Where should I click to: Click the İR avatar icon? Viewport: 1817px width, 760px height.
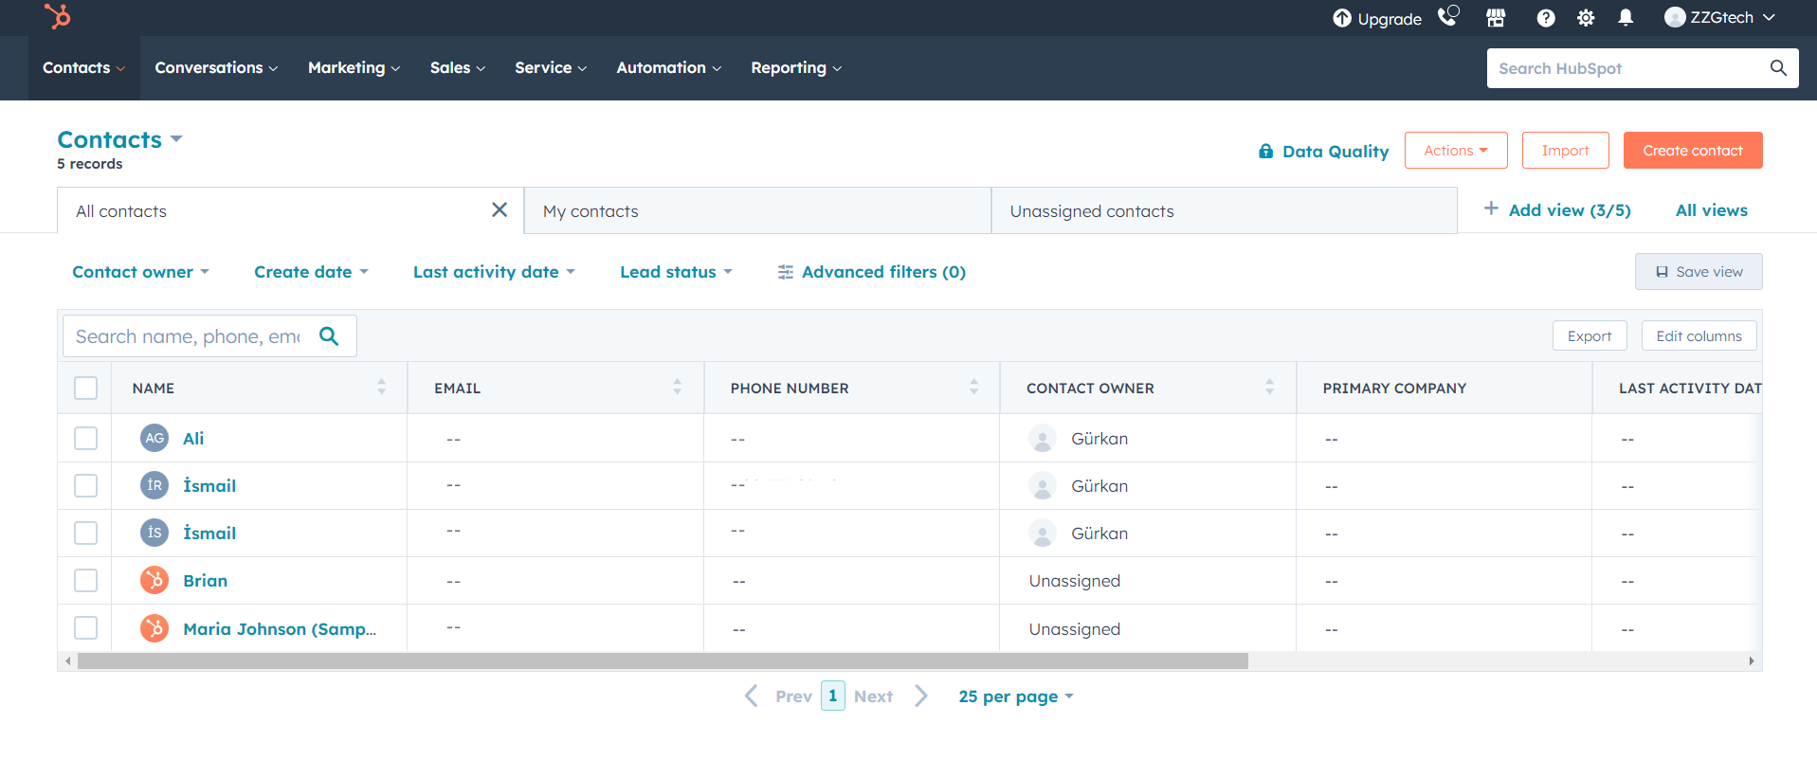154,485
